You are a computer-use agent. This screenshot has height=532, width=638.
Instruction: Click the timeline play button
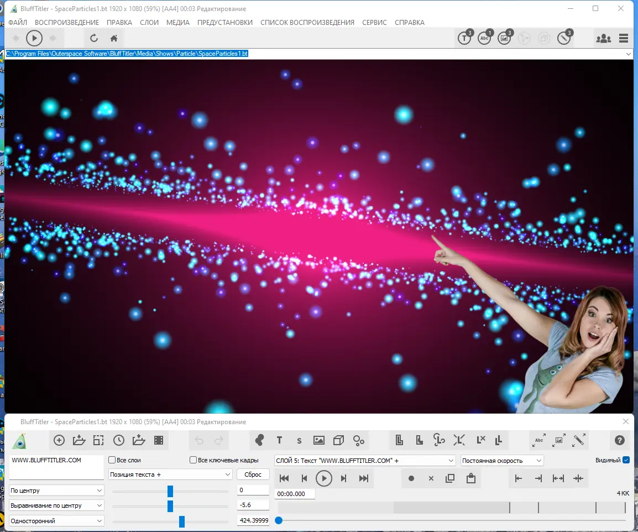324,479
